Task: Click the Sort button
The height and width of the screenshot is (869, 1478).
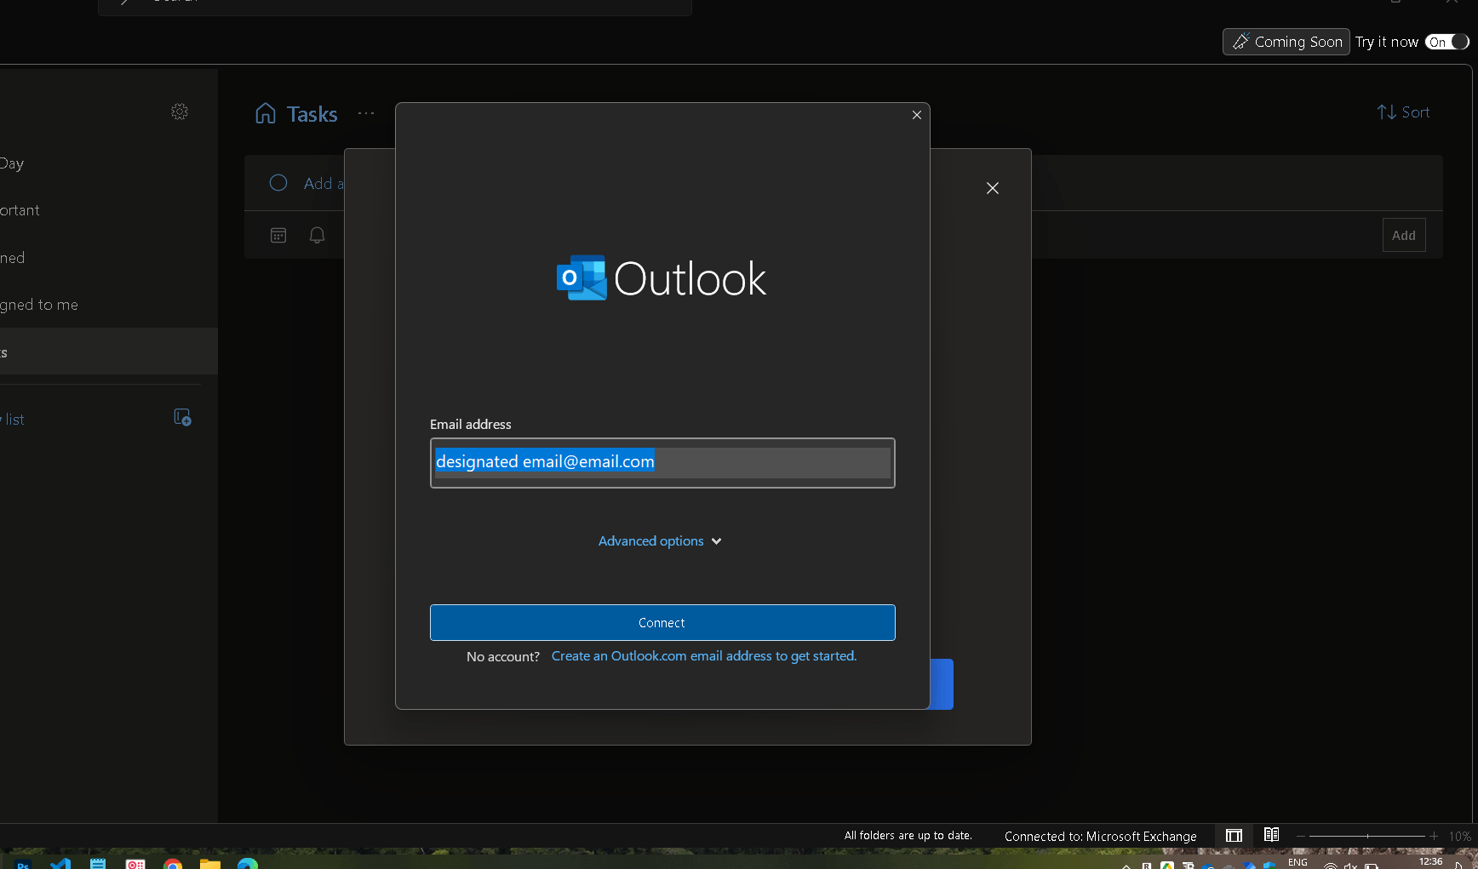Action: tap(1403, 112)
